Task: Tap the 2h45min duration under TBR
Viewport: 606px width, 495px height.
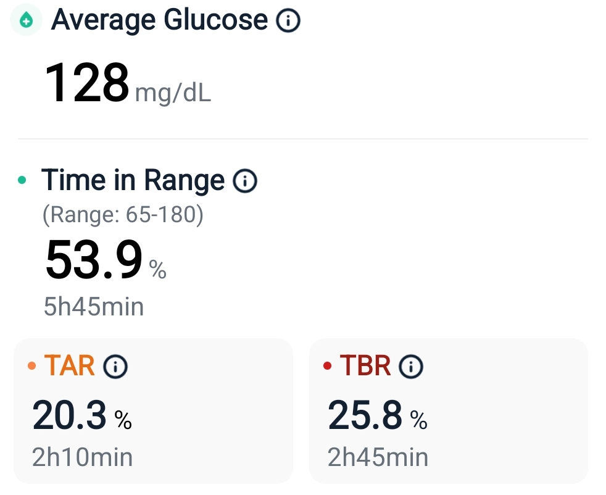Action: (378, 457)
